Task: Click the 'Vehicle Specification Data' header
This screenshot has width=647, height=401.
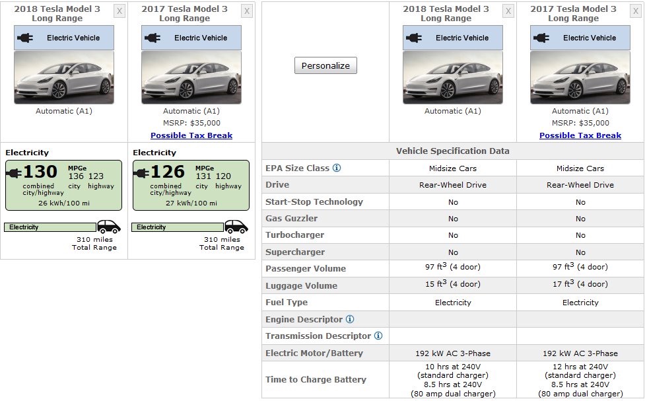Action: point(453,151)
